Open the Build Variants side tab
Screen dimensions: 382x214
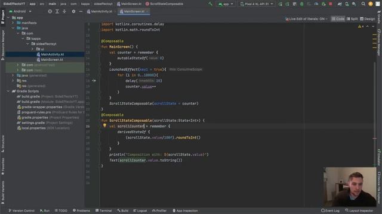pos(2,192)
